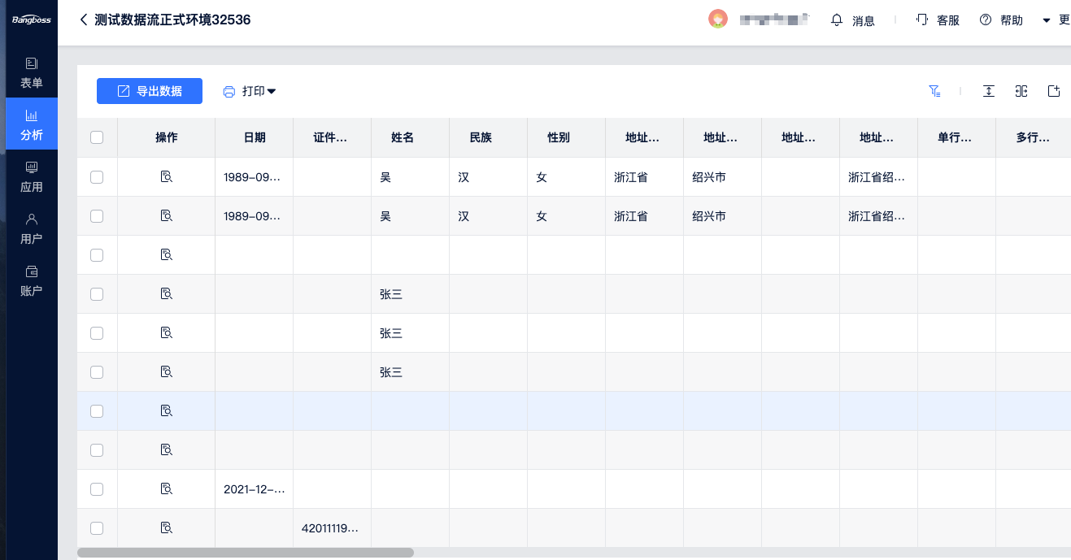Click the column width adjustment icon

coord(1021,91)
